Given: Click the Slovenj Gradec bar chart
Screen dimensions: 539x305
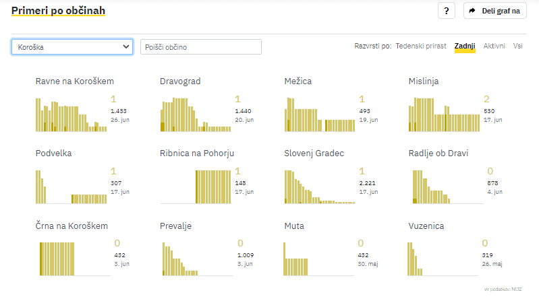Looking at the screenshot, I should click(320, 186).
